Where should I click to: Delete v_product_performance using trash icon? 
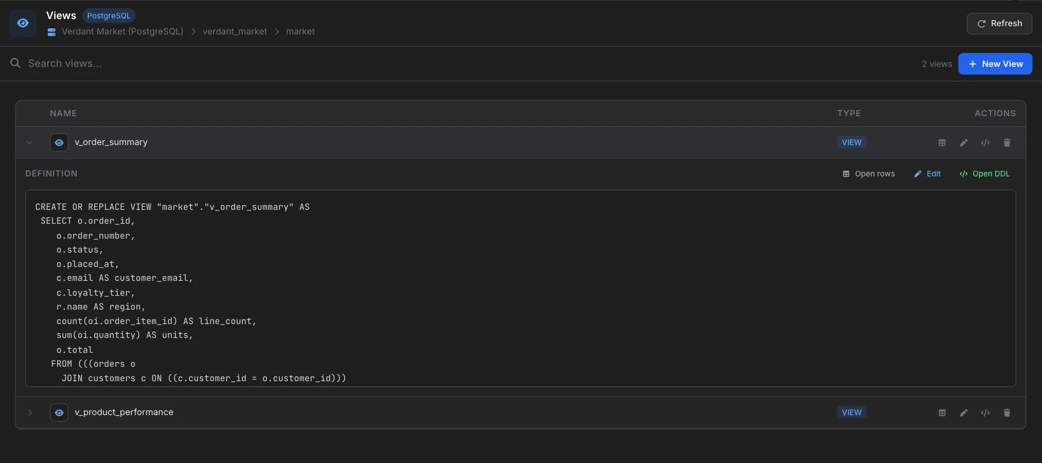click(x=1007, y=413)
